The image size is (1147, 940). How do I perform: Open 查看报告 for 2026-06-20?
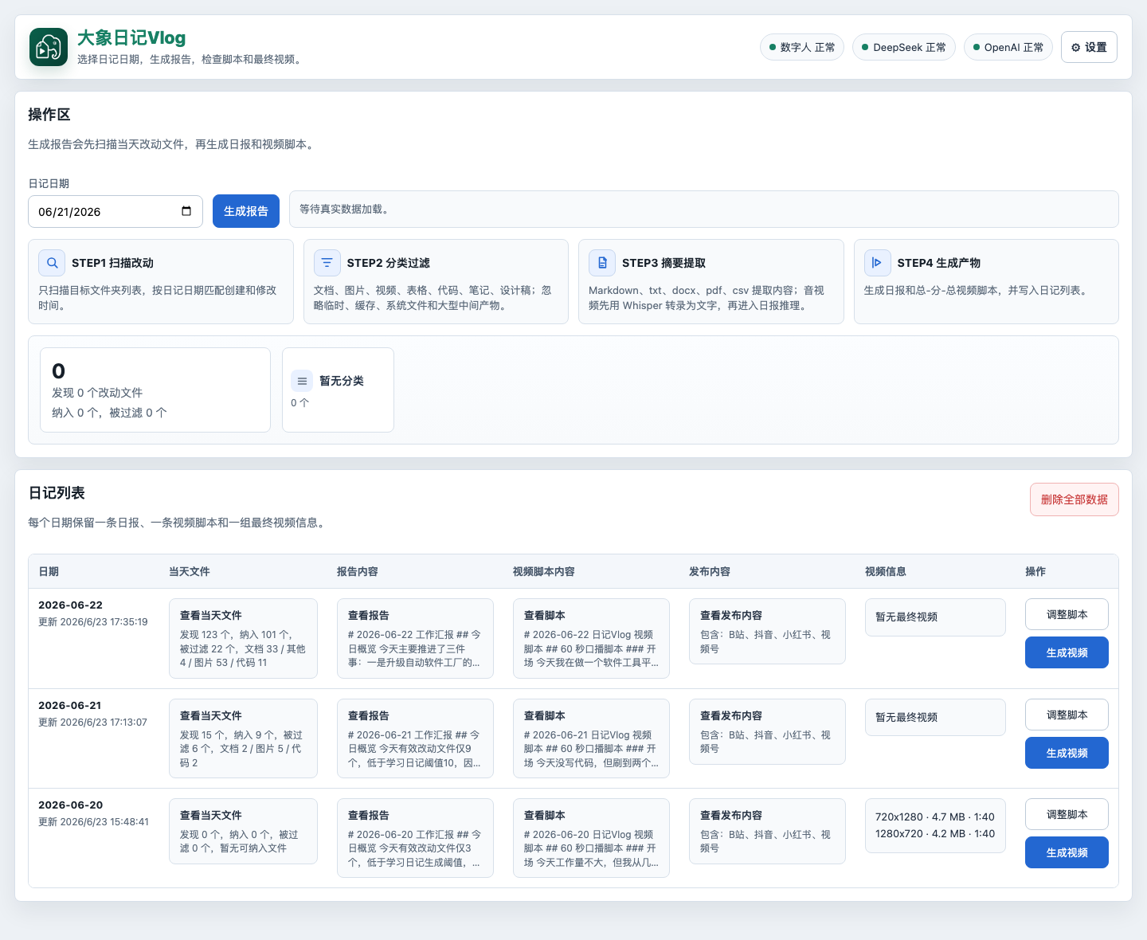click(415, 838)
